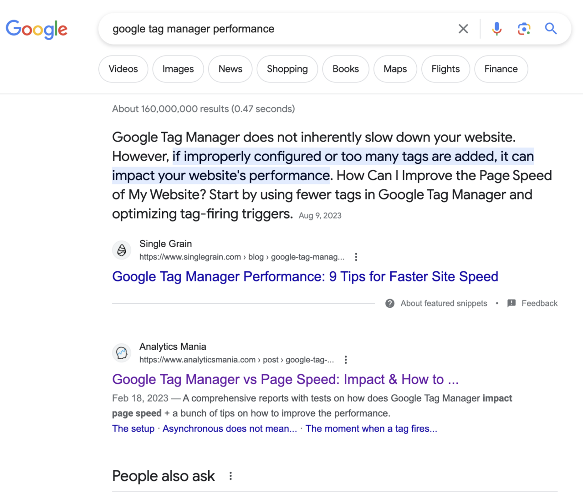Click Single Grain site favicon

(122, 250)
